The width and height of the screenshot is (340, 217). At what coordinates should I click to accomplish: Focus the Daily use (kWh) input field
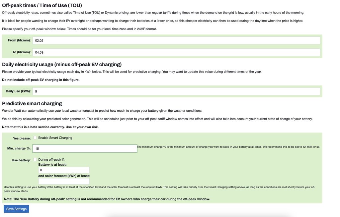coord(176,91)
